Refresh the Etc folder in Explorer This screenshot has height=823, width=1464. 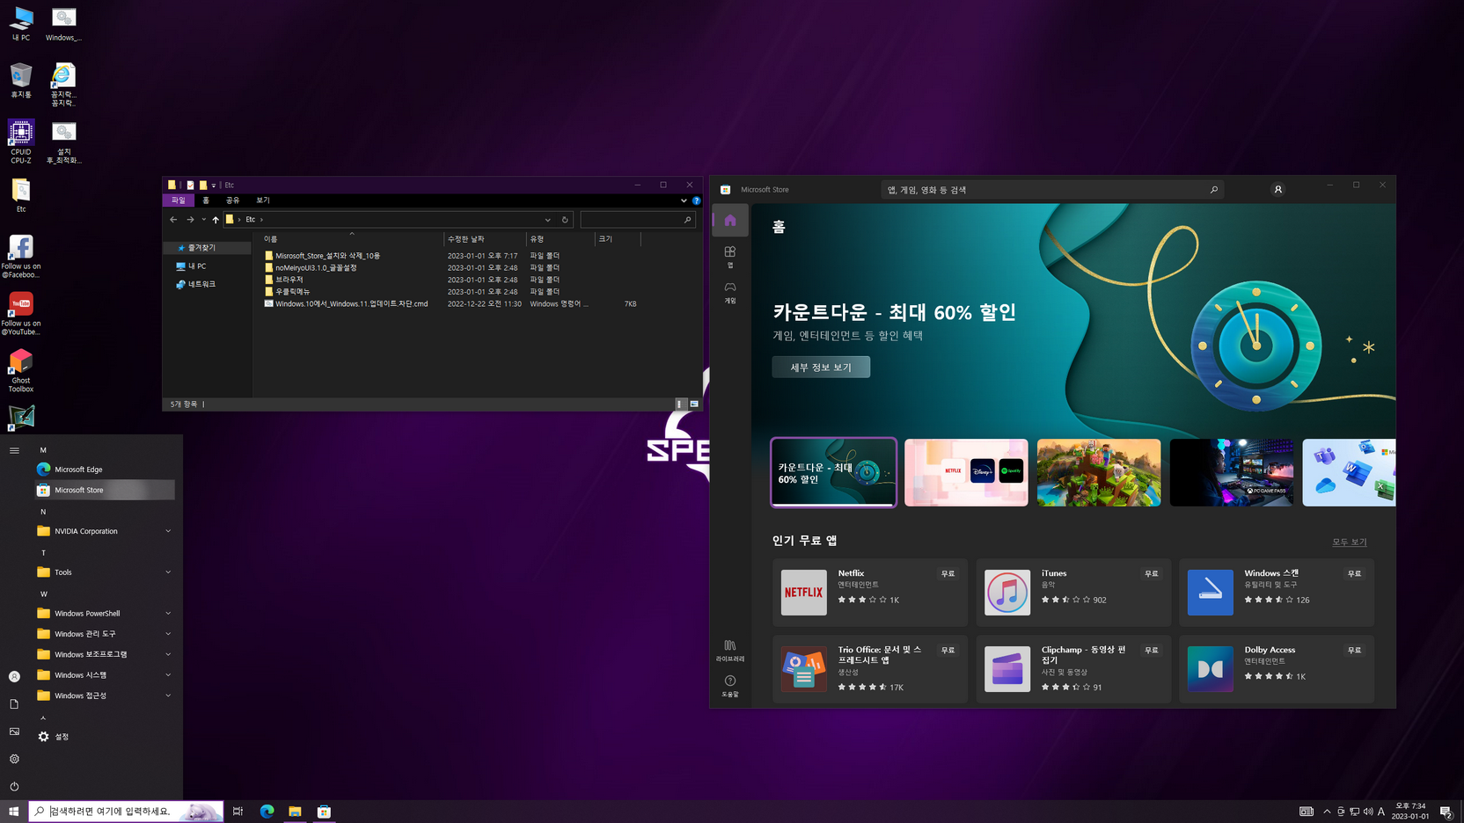pyautogui.click(x=565, y=220)
